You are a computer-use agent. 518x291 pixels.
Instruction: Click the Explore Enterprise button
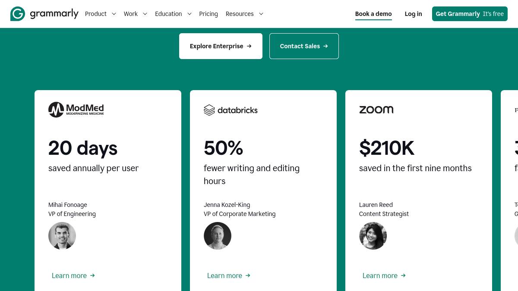click(x=221, y=46)
